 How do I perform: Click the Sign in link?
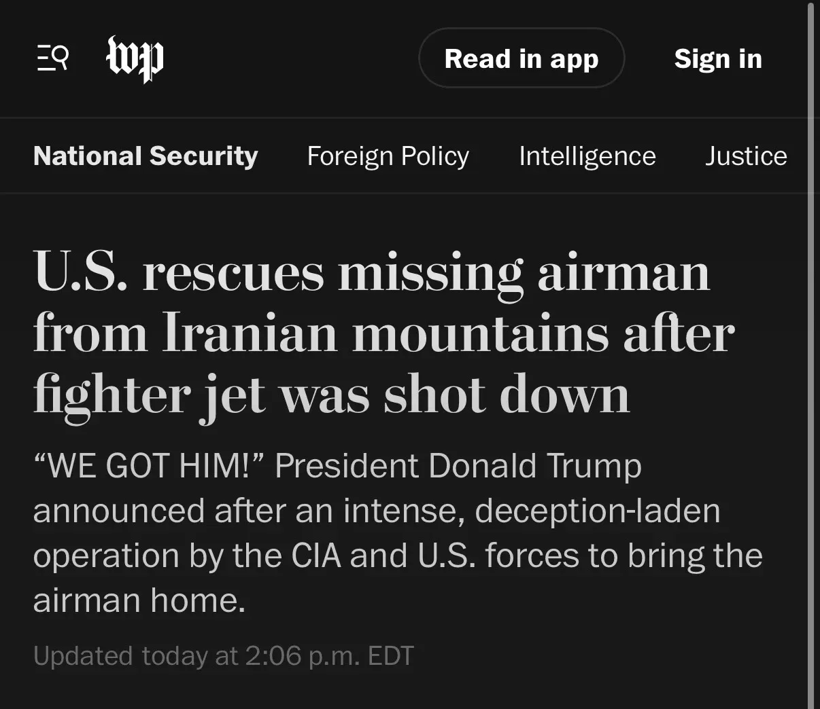click(717, 59)
